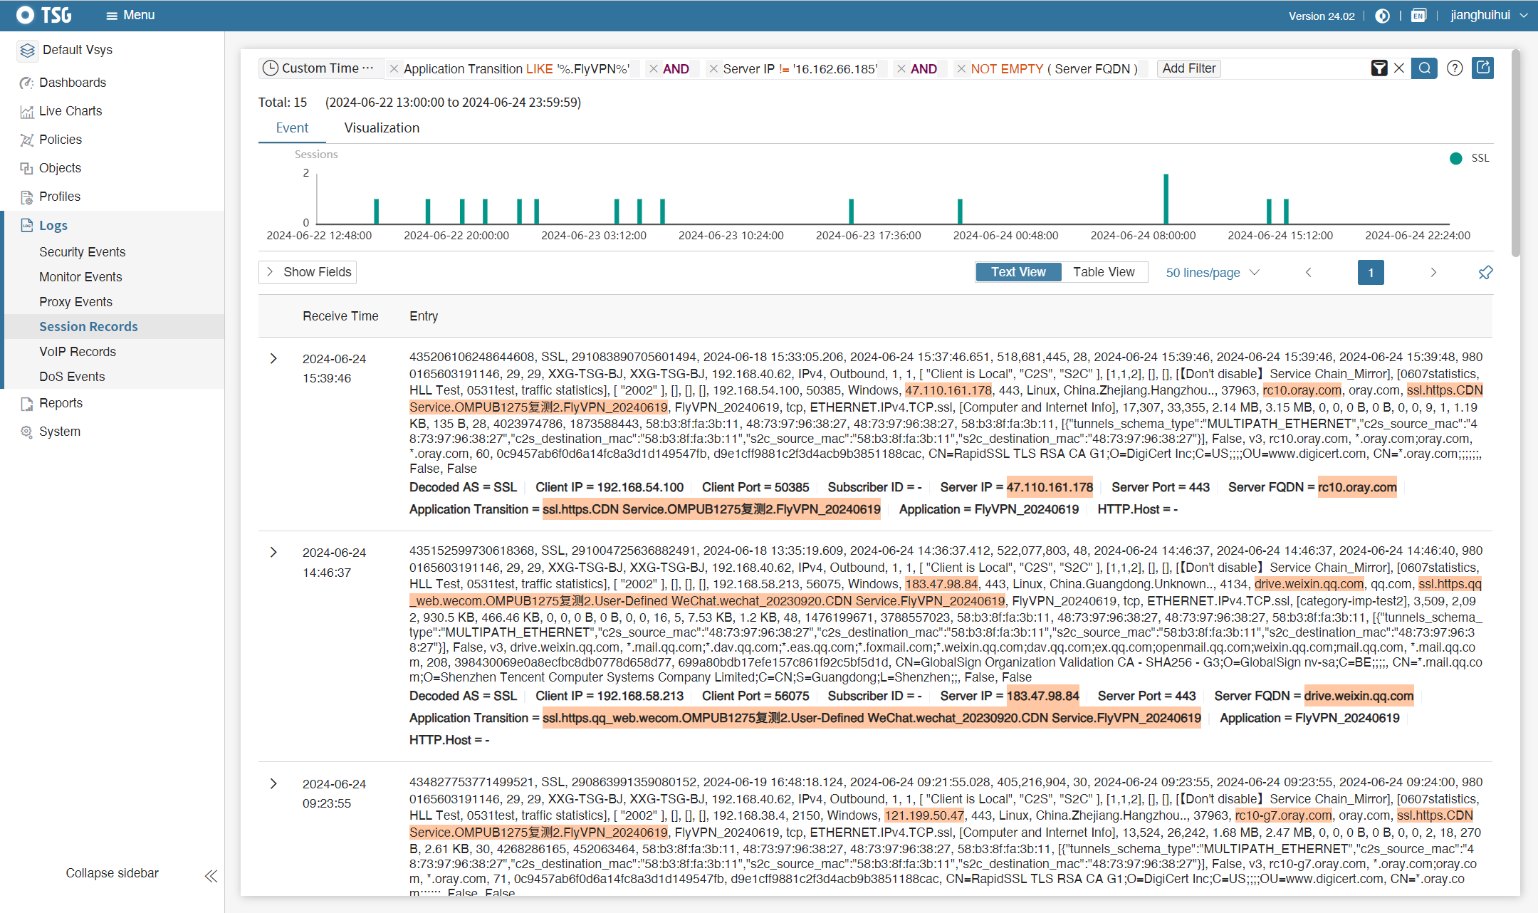Image resolution: width=1538 pixels, height=913 pixels.
Task: Collapse sidebar double-arrow icon
Action: click(x=211, y=876)
